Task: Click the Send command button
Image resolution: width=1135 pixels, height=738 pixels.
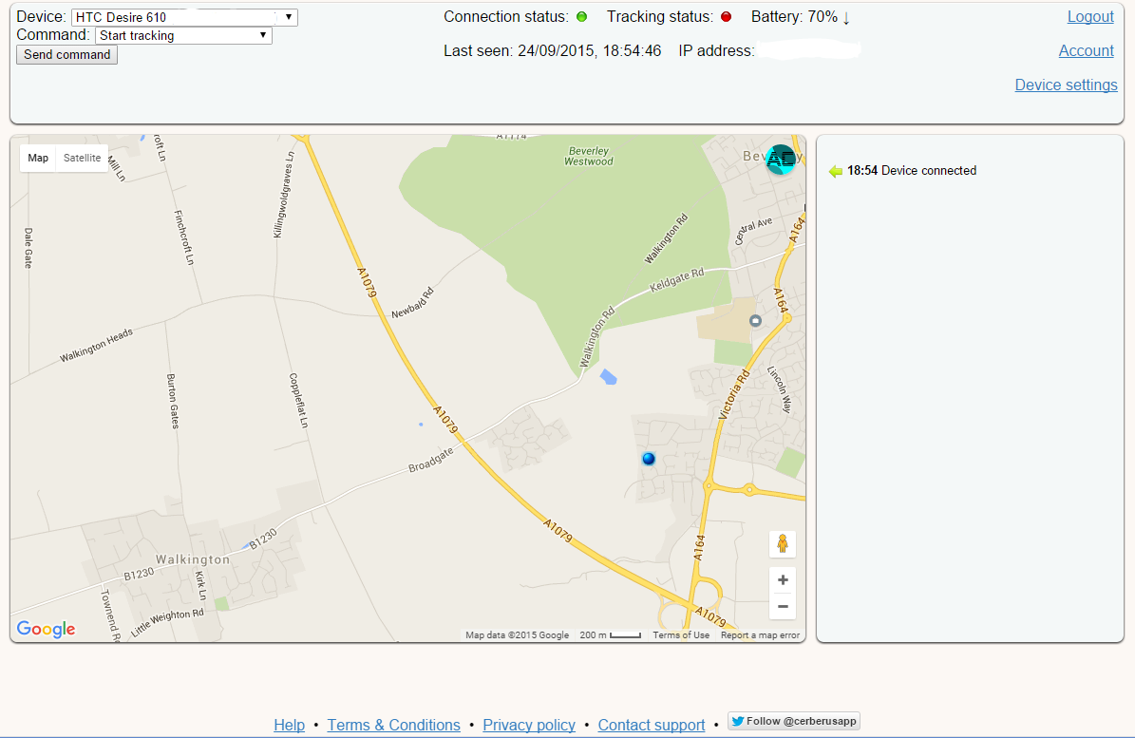Action: click(66, 55)
